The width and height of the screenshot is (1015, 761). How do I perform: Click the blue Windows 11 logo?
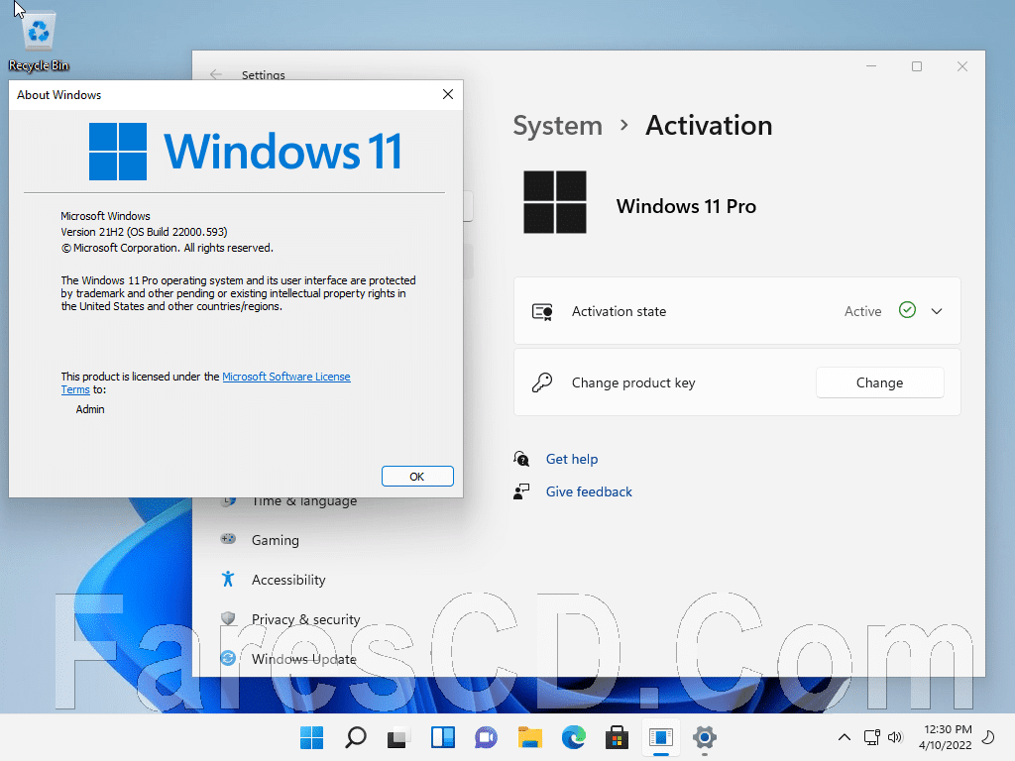click(118, 152)
